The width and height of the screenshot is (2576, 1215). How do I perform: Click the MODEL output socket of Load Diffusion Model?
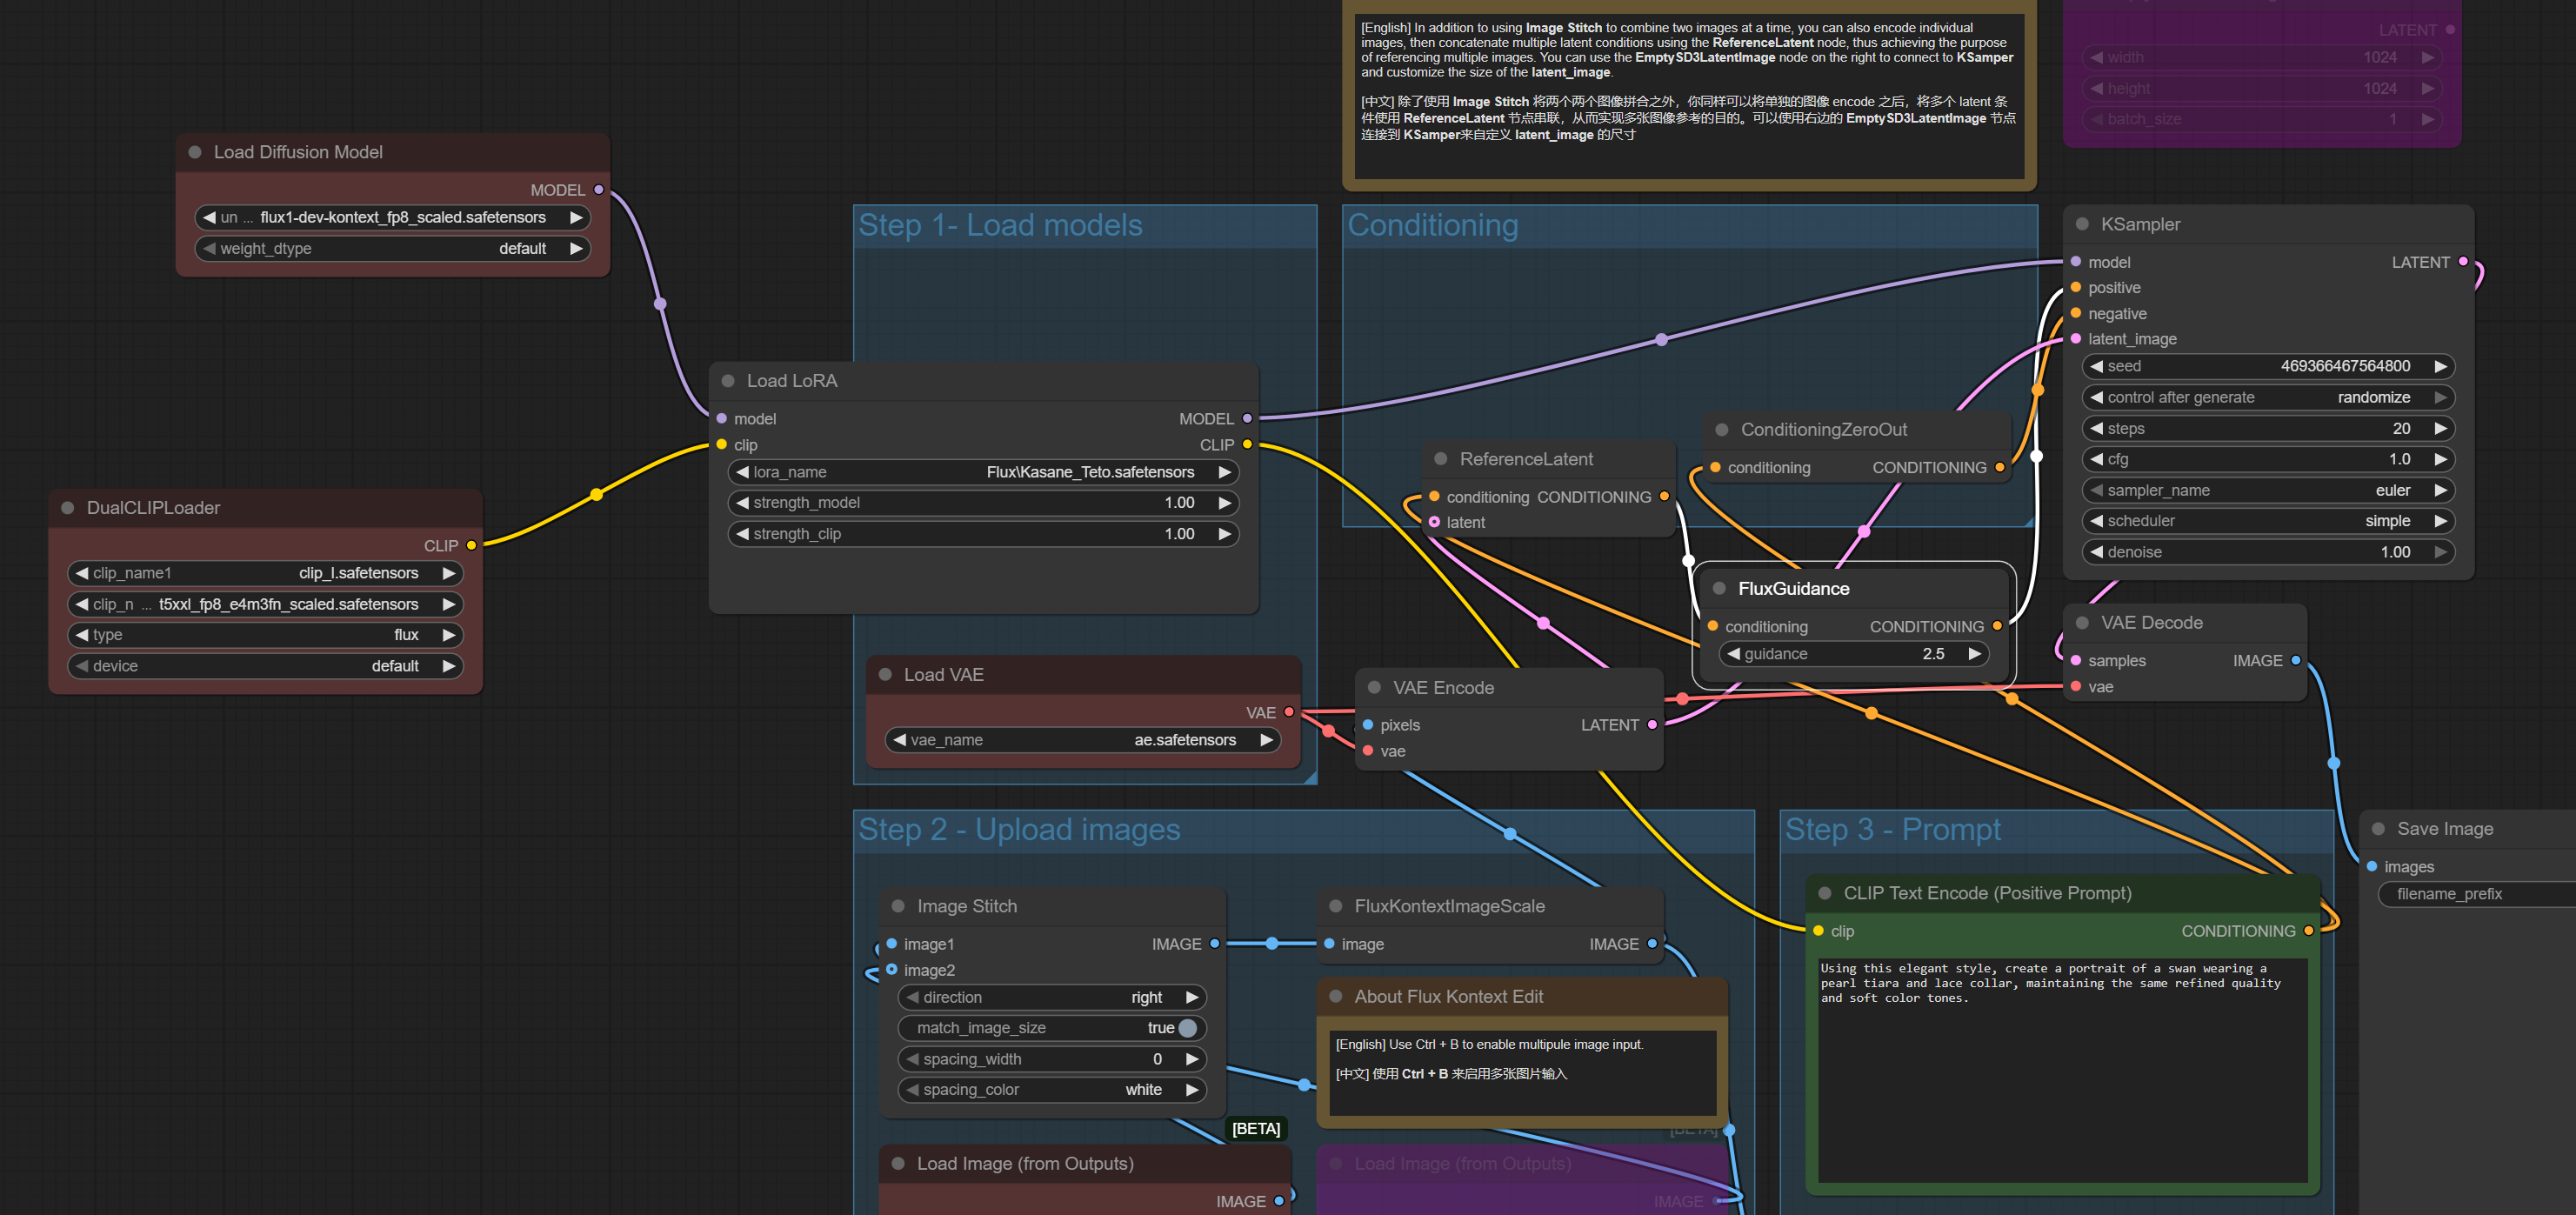tap(599, 190)
